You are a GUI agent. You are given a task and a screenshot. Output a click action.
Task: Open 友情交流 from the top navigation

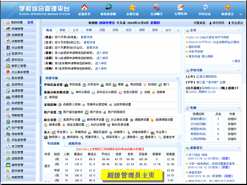(x=132, y=10)
